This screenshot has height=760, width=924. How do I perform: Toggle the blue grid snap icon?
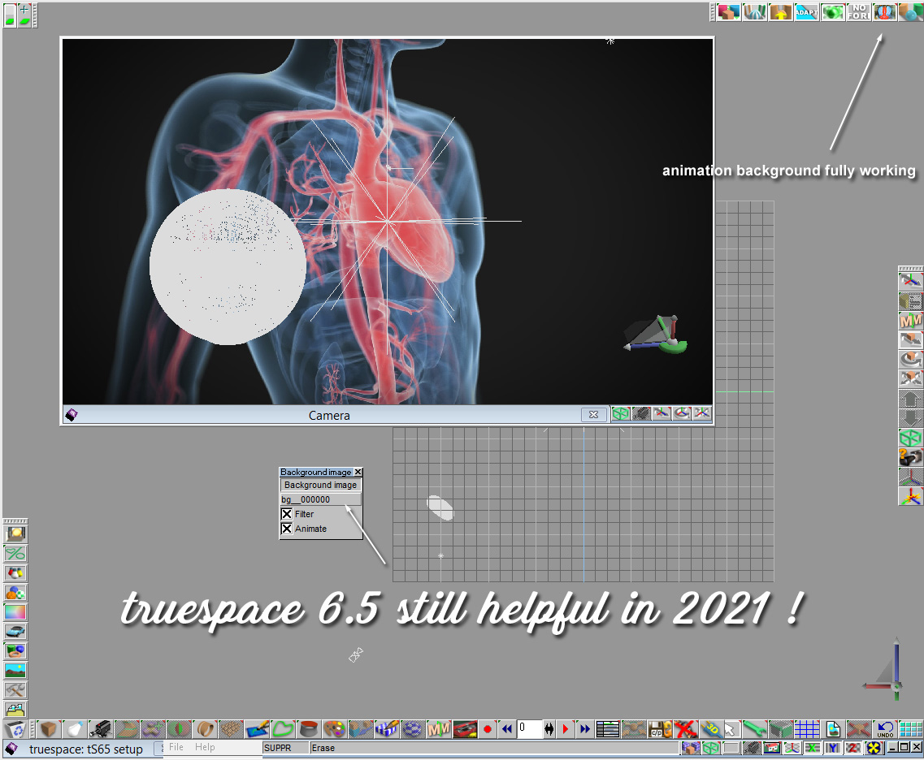pyautogui.click(x=806, y=729)
